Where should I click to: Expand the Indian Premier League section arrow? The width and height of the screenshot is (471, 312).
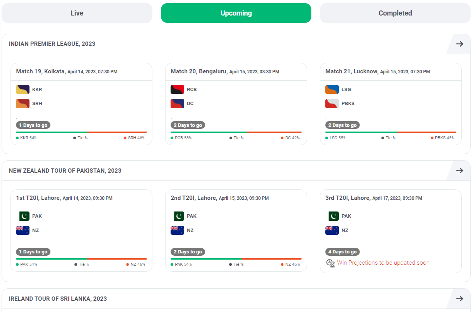(x=459, y=44)
